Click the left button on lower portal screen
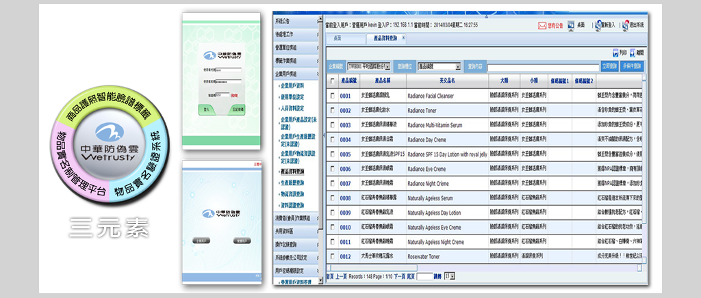701x298 pixels. [x=201, y=241]
